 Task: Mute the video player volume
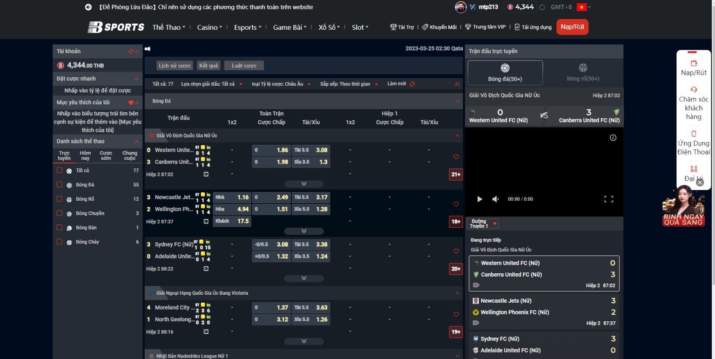tap(495, 199)
